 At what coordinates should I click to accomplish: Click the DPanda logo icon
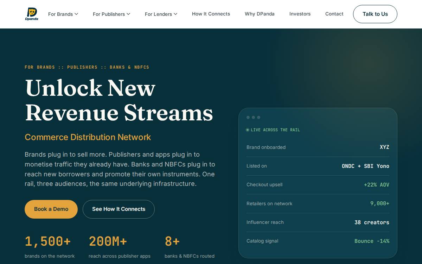pyautogui.click(x=32, y=14)
